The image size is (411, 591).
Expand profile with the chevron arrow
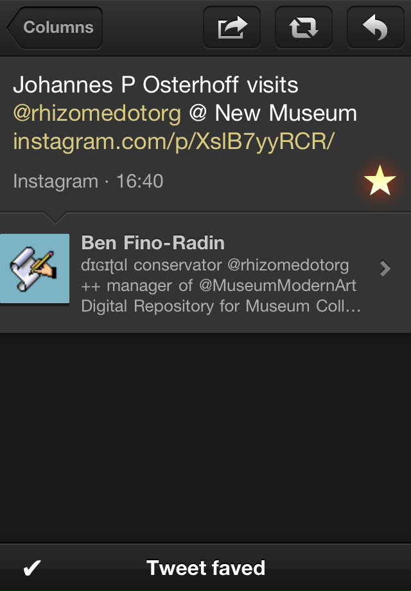pyautogui.click(x=385, y=269)
